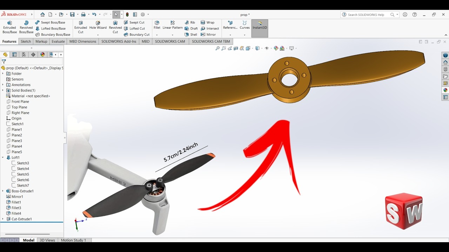Screen dimensions: 449x252
Task: Choose the Shell feature
Action: [191, 35]
